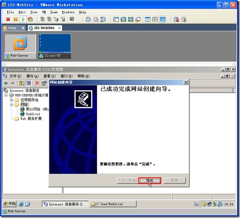Click the C:\www\WebSite1 taskbar button
Screen dimensions: 240x218
[x=113, y=204]
